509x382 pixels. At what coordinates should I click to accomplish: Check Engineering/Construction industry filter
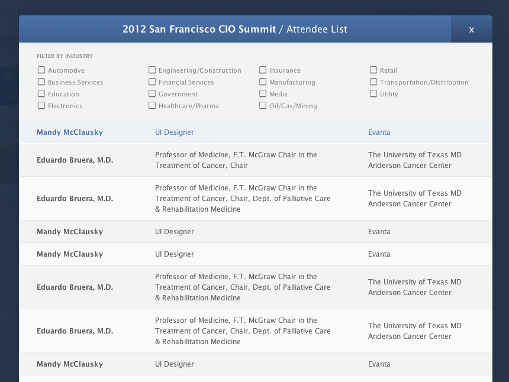click(x=152, y=70)
